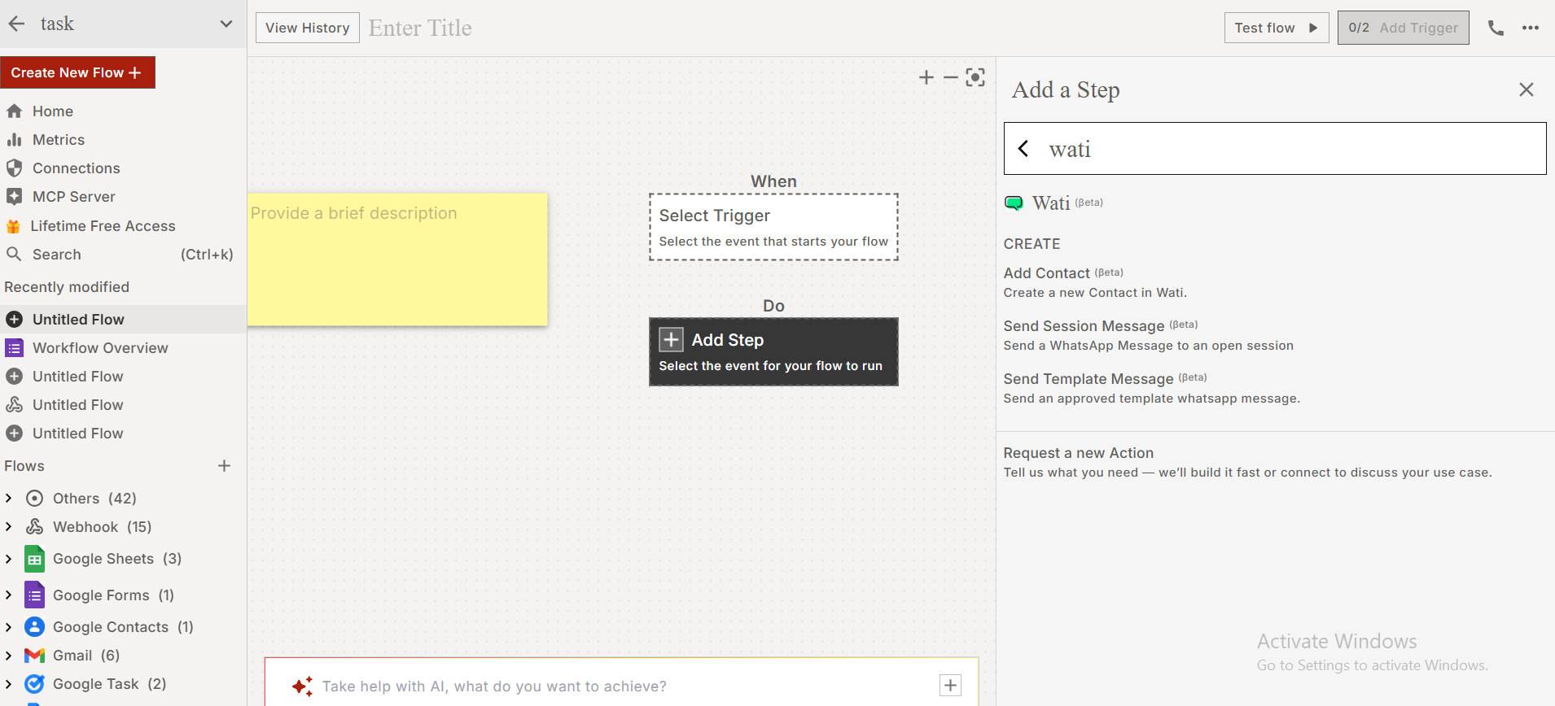Click Create New Flow button
This screenshot has width=1555, height=706.
click(x=77, y=72)
